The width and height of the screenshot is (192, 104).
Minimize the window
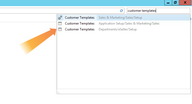coord(168,3)
